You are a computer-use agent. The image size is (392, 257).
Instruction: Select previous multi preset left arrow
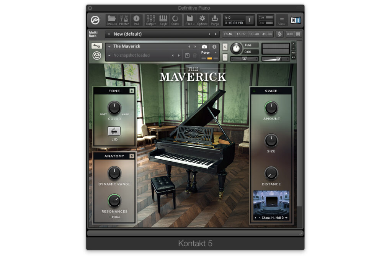(x=209, y=34)
